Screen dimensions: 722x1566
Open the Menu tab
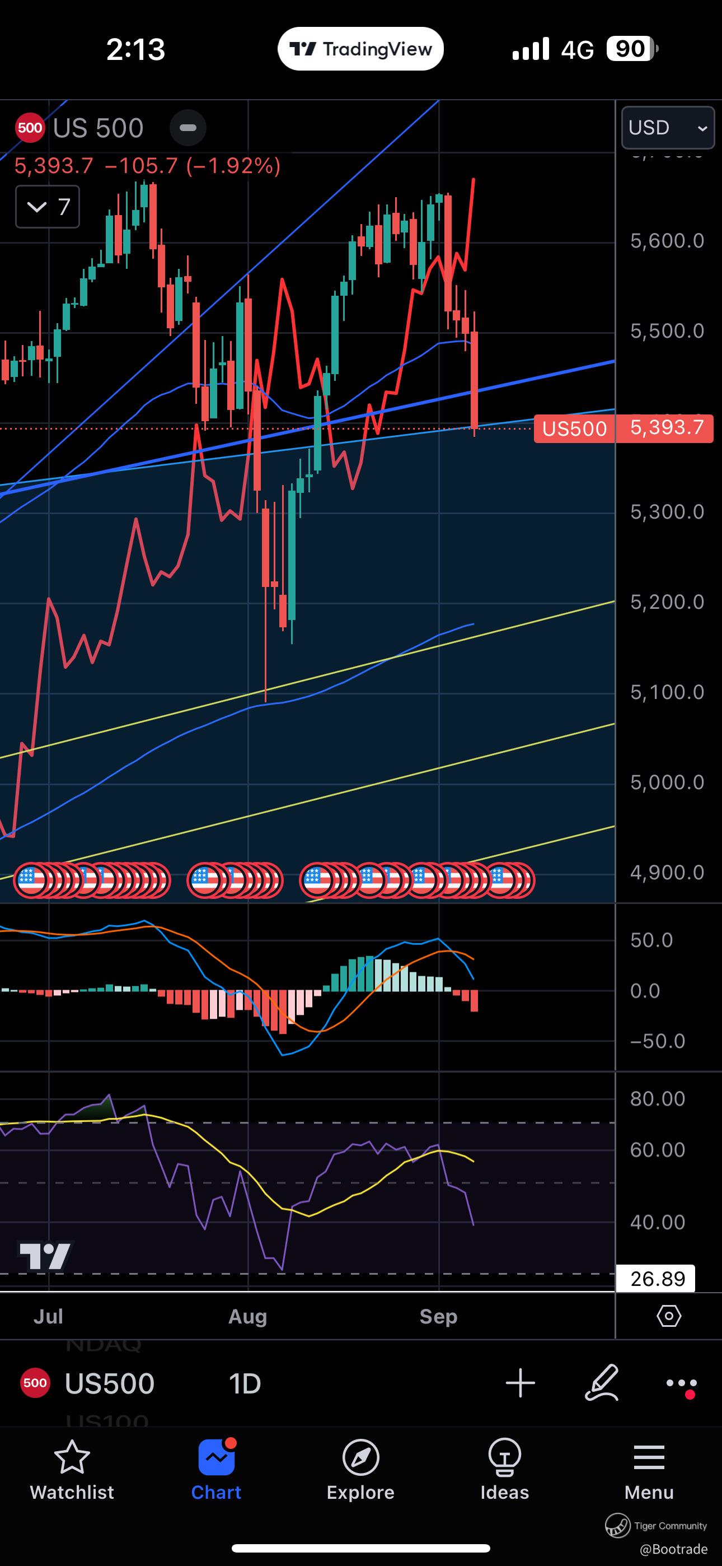pyautogui.click(x=649, y=1470)
